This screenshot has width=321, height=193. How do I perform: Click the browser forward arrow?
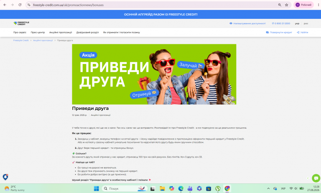click(12, 5)
